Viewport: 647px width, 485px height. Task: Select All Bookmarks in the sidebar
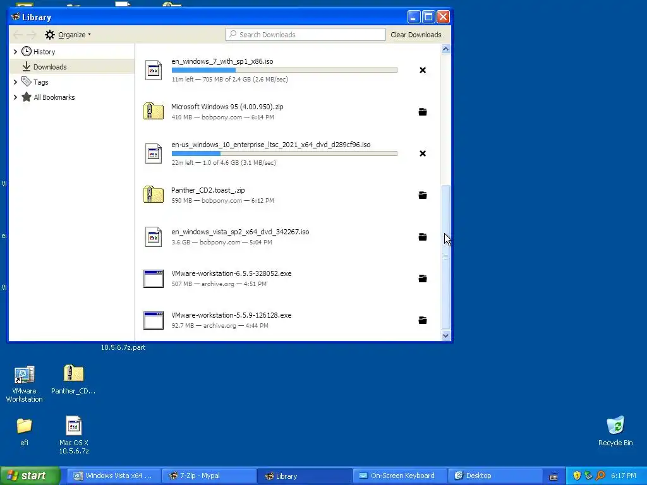54,97
